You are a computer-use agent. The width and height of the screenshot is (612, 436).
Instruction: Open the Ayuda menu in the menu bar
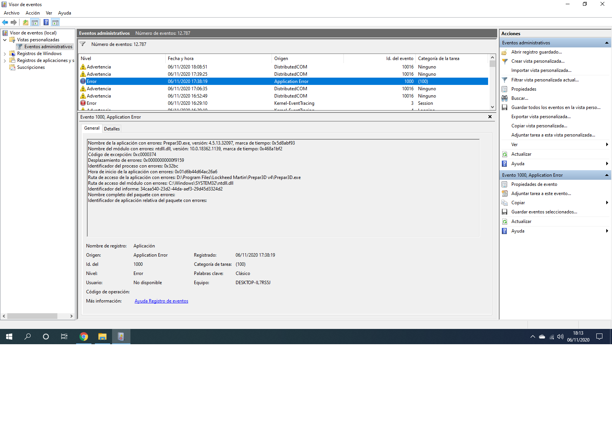click(65, 13)
